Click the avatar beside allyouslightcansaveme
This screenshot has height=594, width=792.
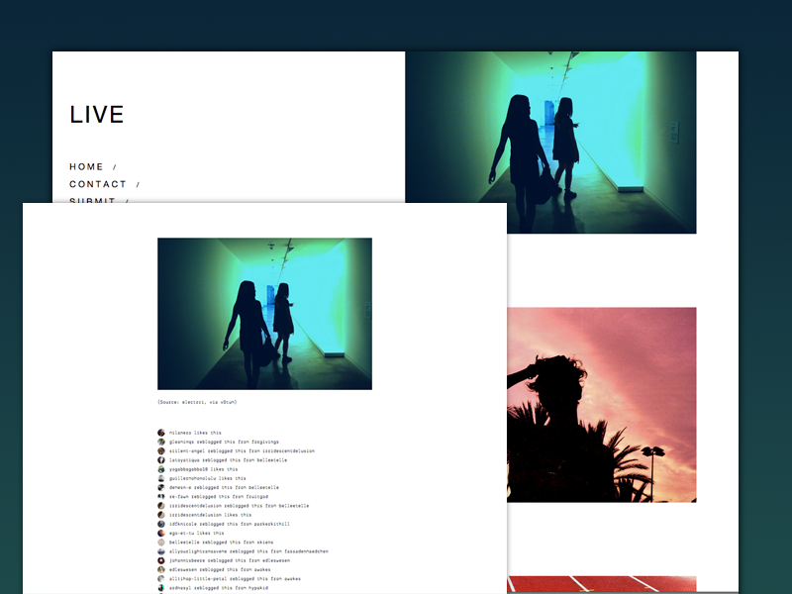click(161, 551)
